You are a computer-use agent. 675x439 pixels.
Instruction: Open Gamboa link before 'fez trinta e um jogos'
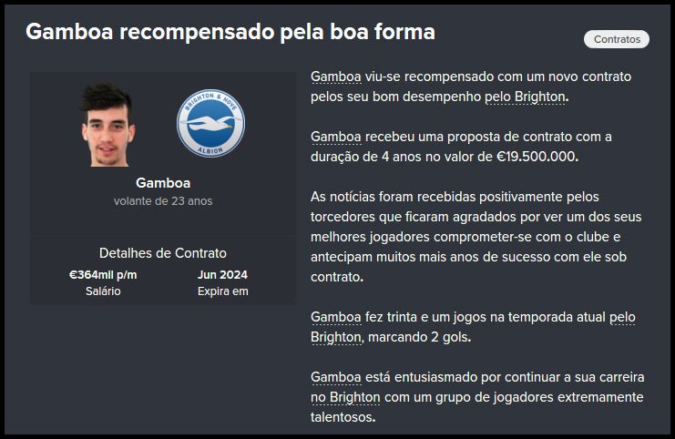click(336, 317)
